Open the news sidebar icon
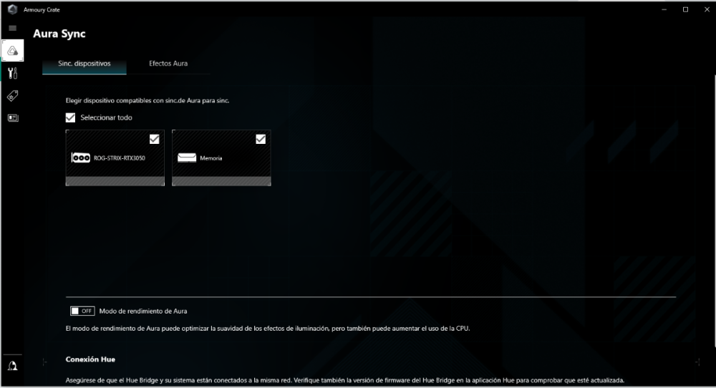Screen dimensions: 716x388 [13, 118]
